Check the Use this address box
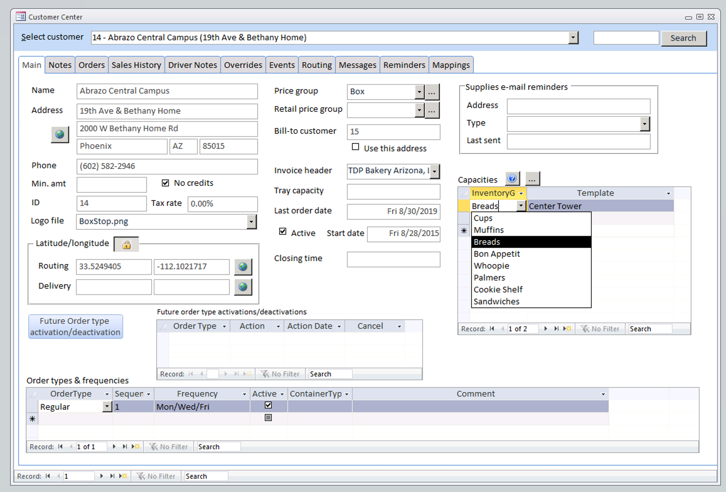Viewport: 726px width, 492px height. click(355, 147)
